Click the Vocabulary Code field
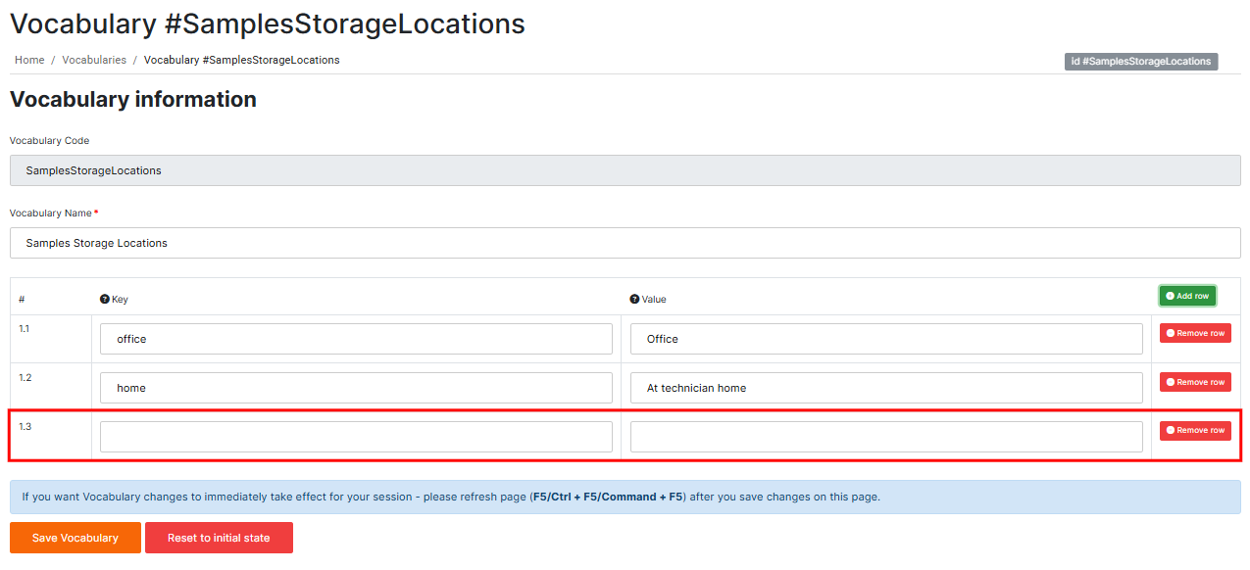Image resolution: width=1250 pixels, height=570 pixels. click(625, 170)
